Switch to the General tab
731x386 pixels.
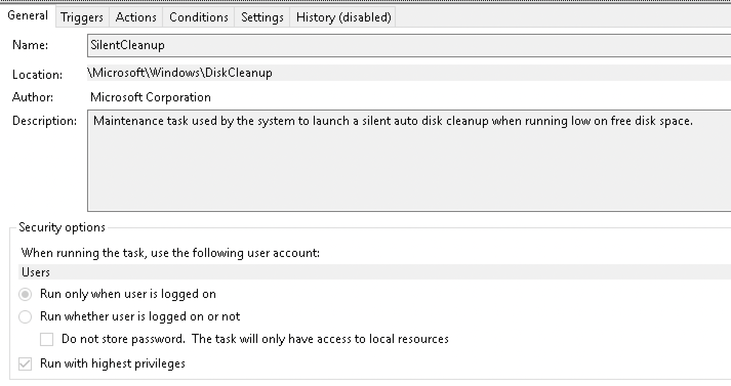(x=28, y=16)
